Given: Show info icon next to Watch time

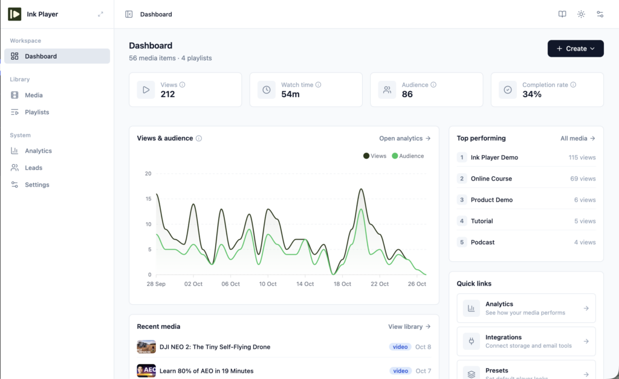Looking at the screenshot, I should pos(318,84).
